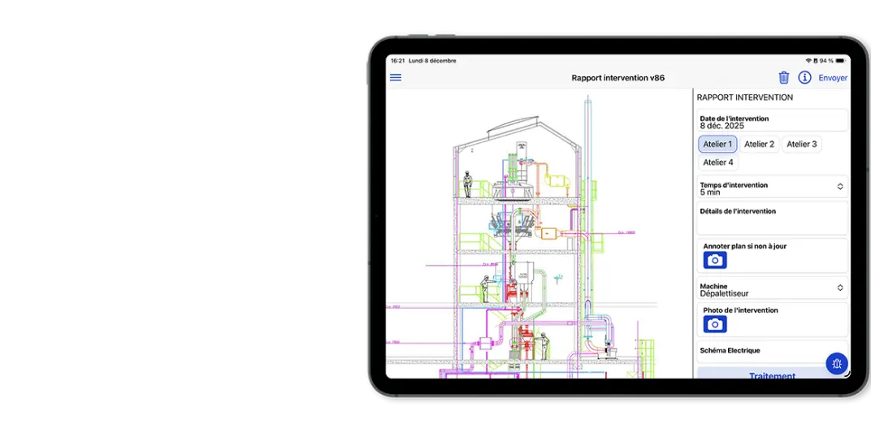The height and width of the screenshot is (433, 871).
Task: Type in Détails de l'intervention field
Action: pyautogui.click(x=772, y=219)
